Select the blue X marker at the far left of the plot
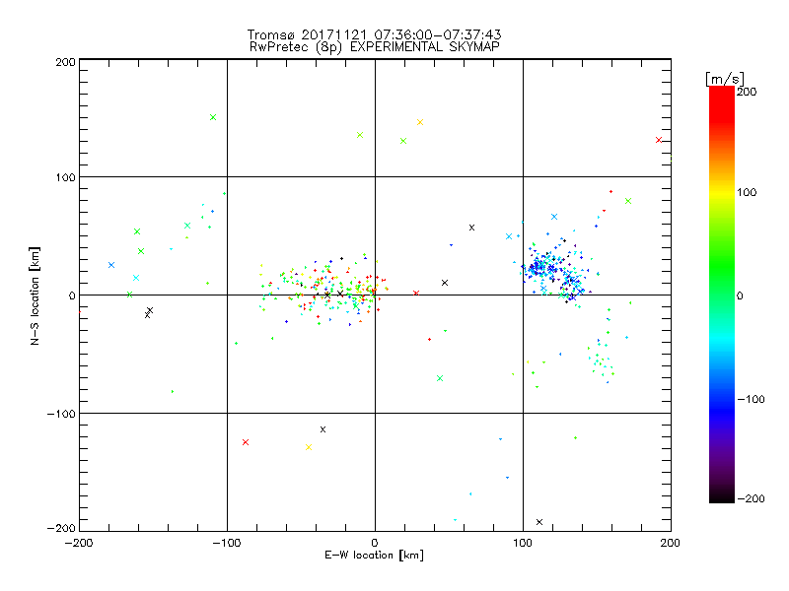This screenshot has width=789, height=591. 111,265
